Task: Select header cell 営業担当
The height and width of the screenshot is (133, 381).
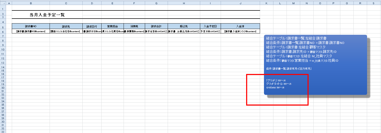Action: tap(112, 26)
